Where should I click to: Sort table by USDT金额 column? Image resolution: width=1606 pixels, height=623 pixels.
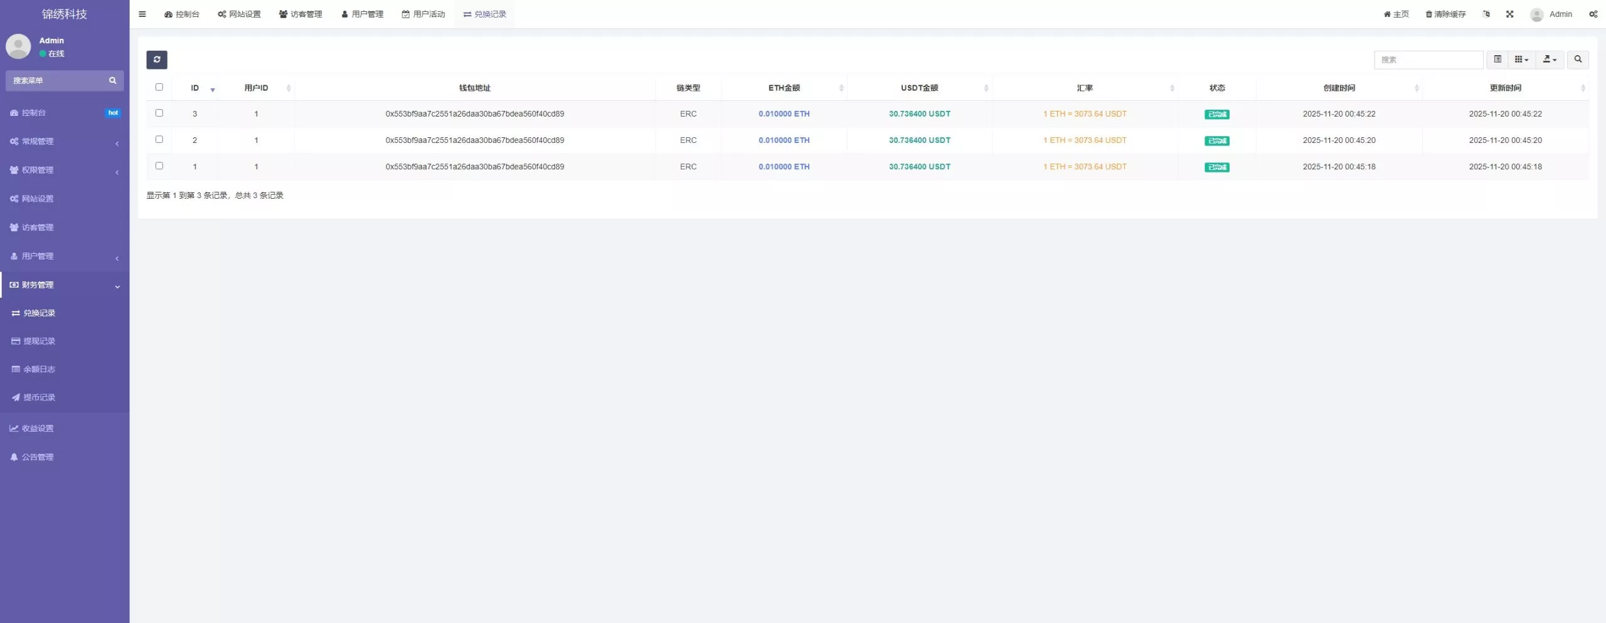(x=920, y=88)
